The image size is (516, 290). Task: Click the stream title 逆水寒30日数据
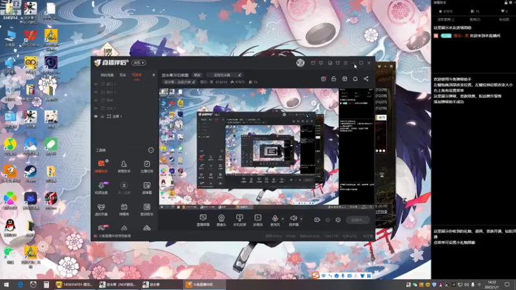175,75
